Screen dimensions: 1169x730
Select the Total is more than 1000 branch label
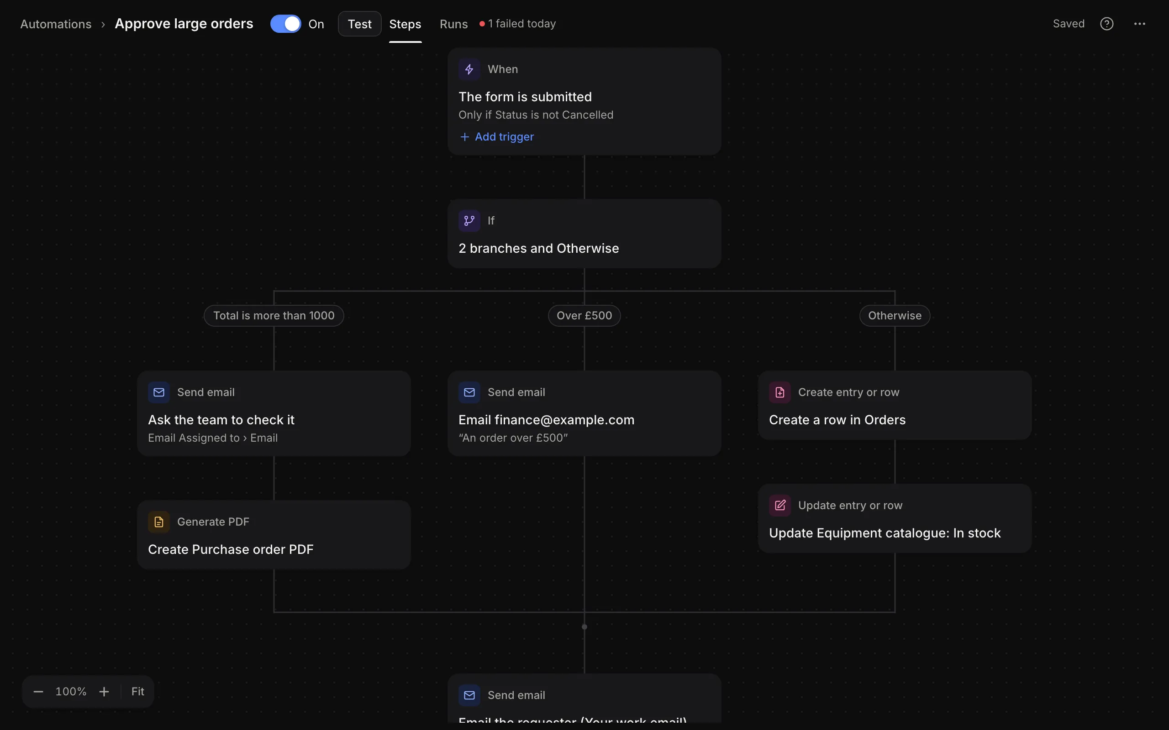tap(274, 315)
